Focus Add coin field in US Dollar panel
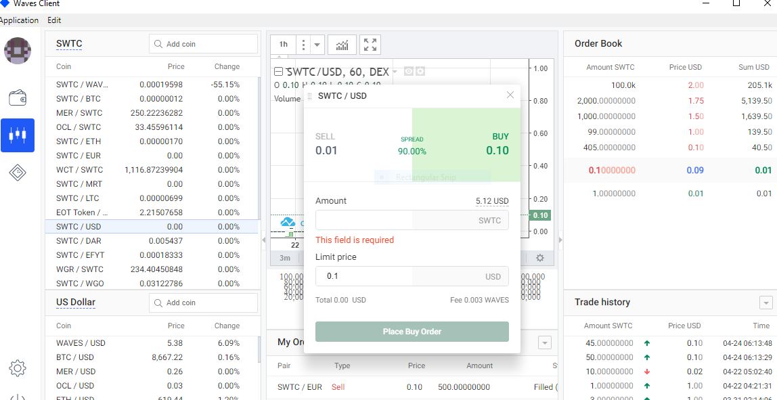This screenshot has height=400, width=777. point(203,303)
